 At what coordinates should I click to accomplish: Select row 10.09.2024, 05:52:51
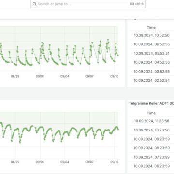click(x=151, y=53)
